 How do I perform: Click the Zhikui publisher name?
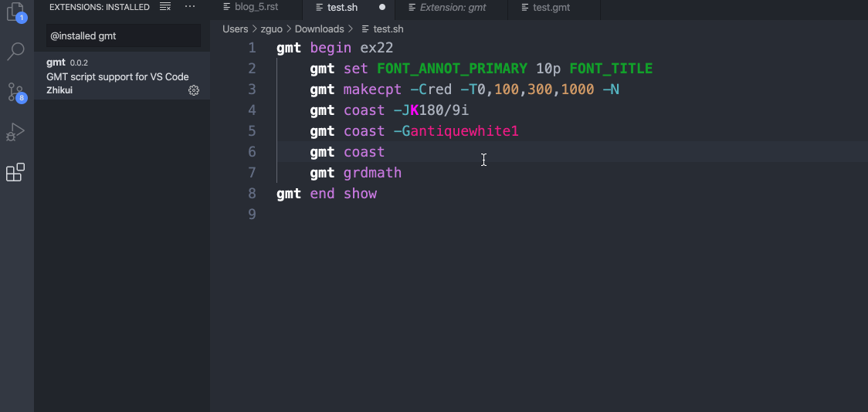click(x=59, y=90)
